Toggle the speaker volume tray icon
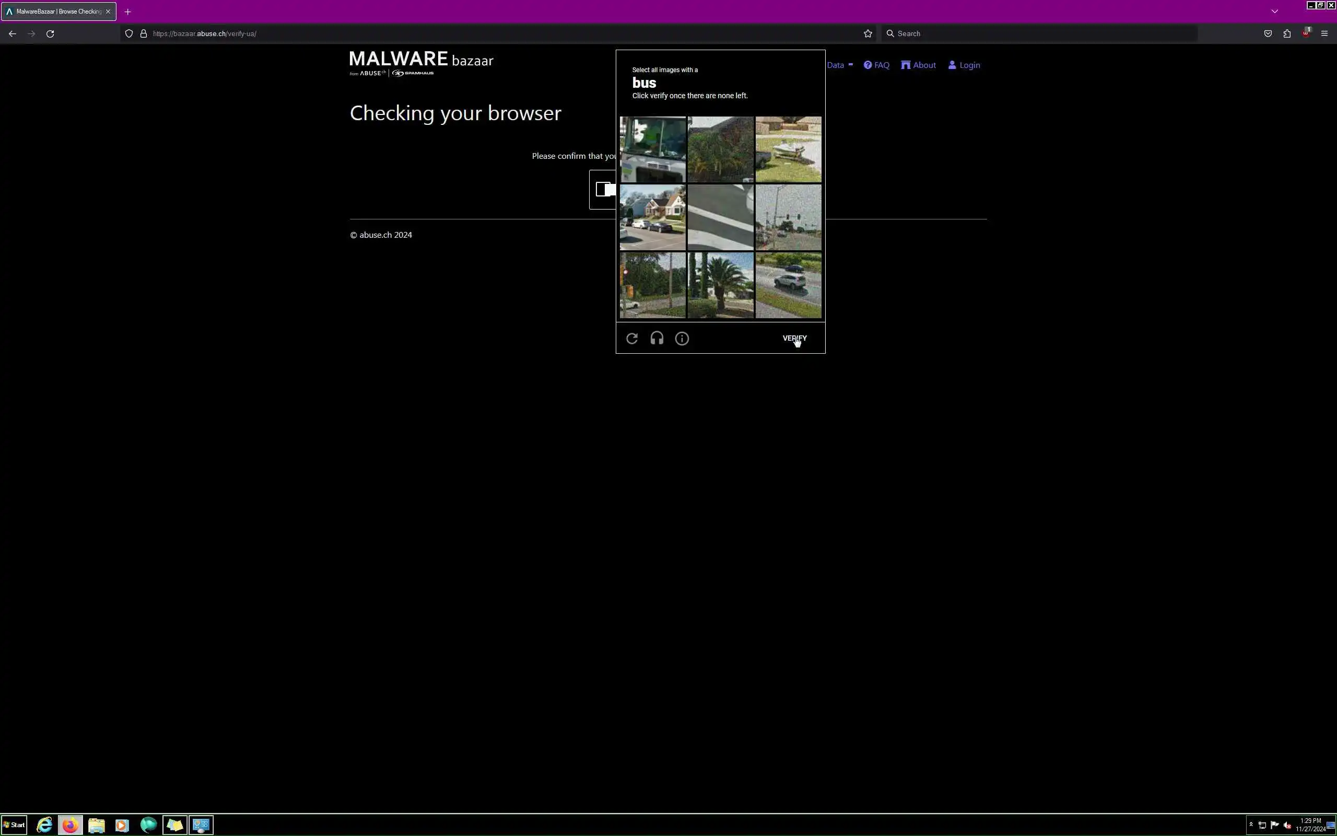The height and width of the screenshot is (836, 1337). [1287, 826]
